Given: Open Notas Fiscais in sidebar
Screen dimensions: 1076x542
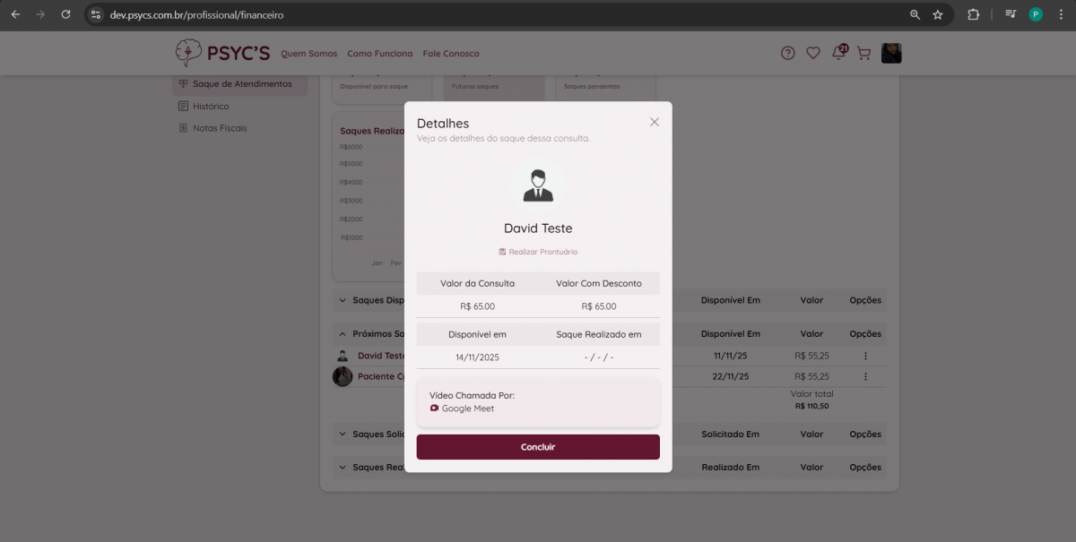Looking at the screenshot, I should click(220, 128).
